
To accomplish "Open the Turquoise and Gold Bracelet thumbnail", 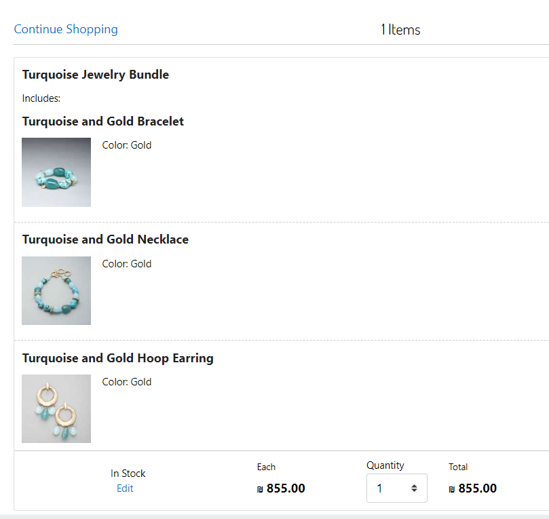I will (56, 172).
